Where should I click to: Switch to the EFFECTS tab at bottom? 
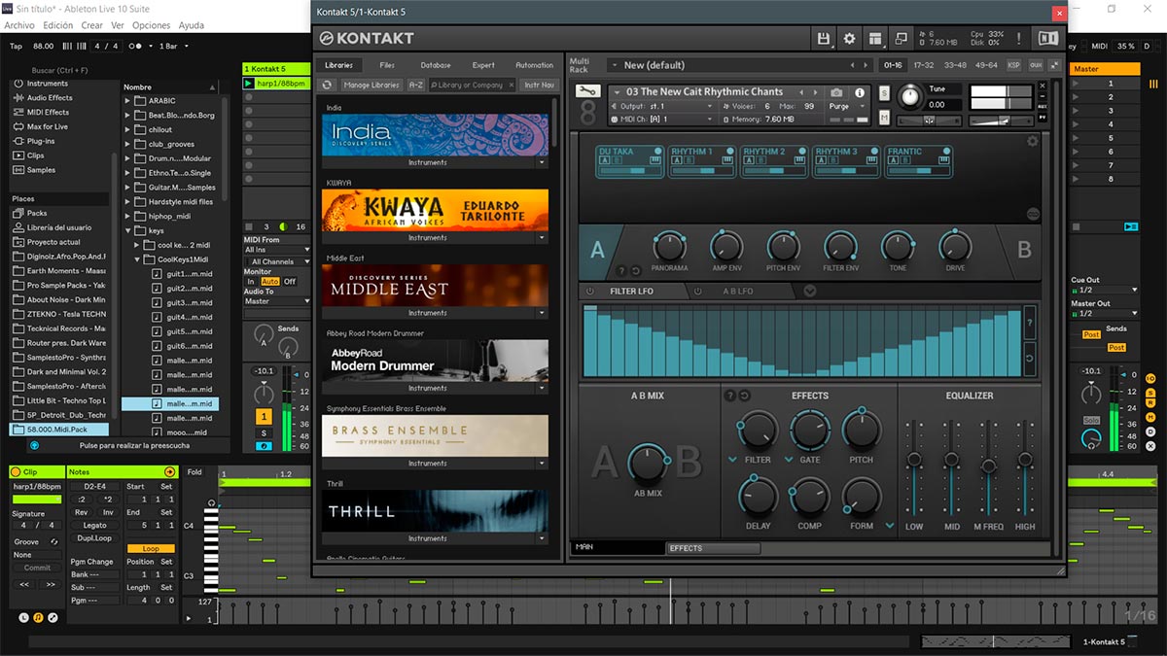point(714,548)
